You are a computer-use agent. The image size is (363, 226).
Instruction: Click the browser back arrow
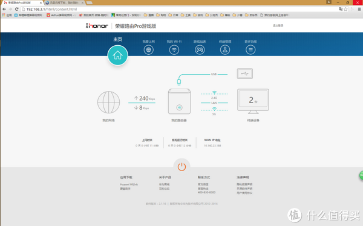click(x=4, y=9)
